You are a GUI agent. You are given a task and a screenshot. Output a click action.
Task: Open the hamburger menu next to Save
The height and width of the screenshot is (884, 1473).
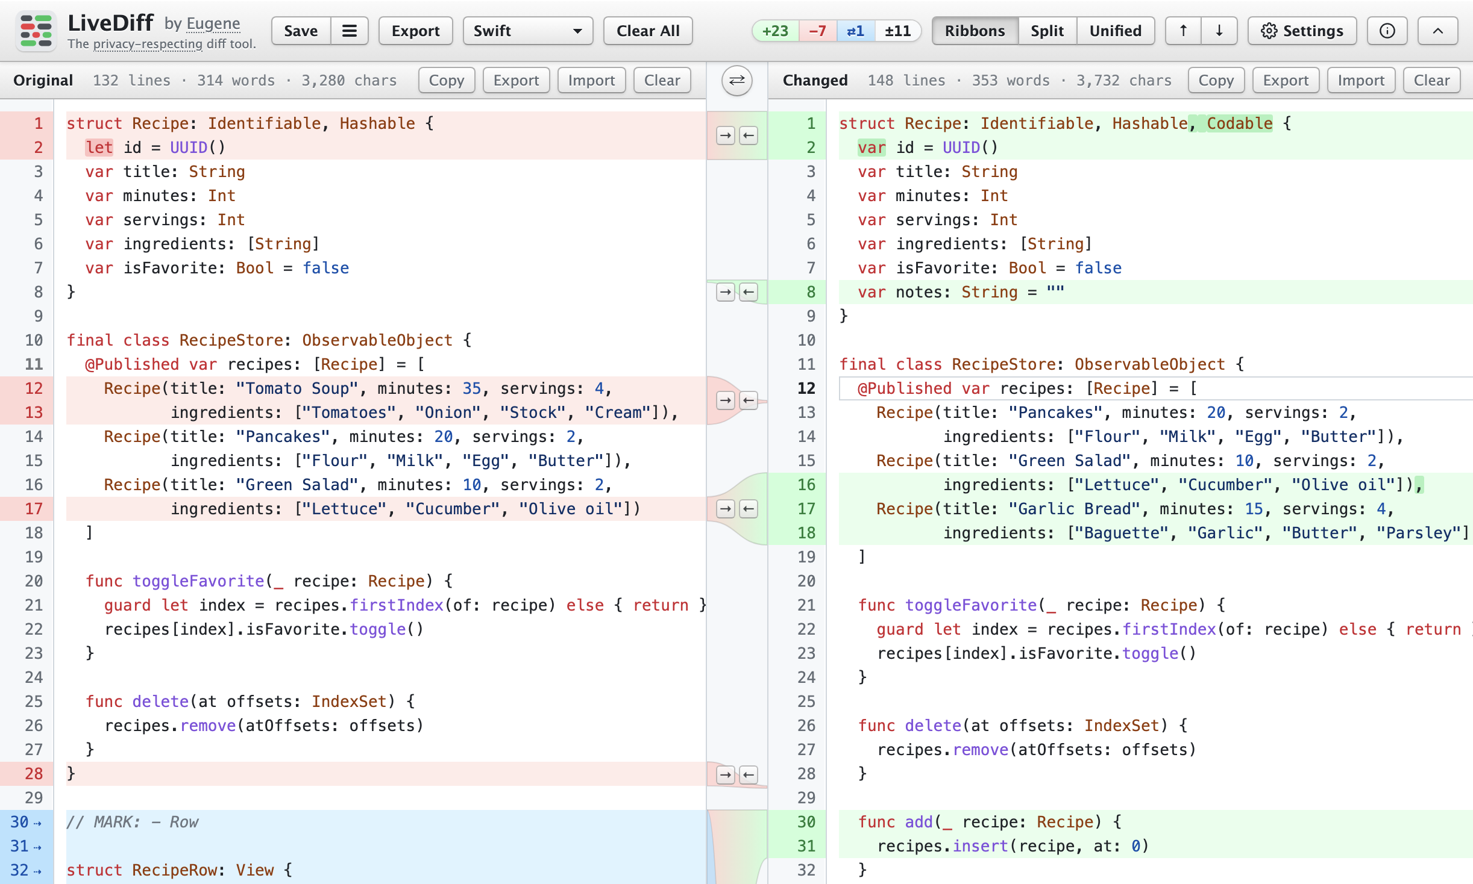pos(350,31)
